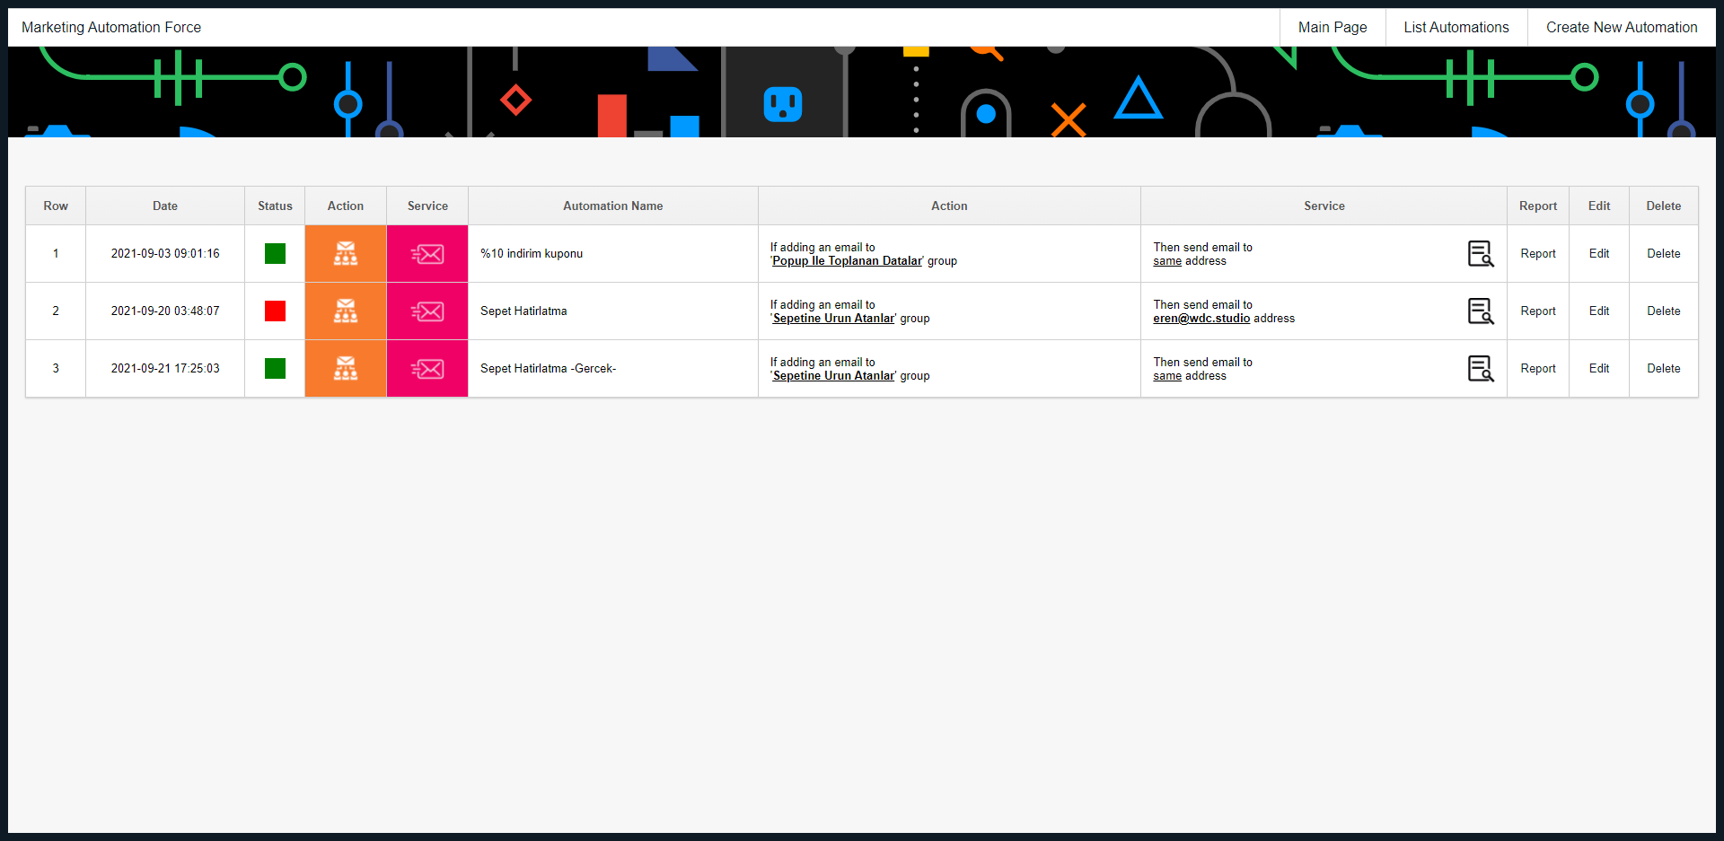Go to Main Page
The image size is (1724, 841).
(1333, 28)
